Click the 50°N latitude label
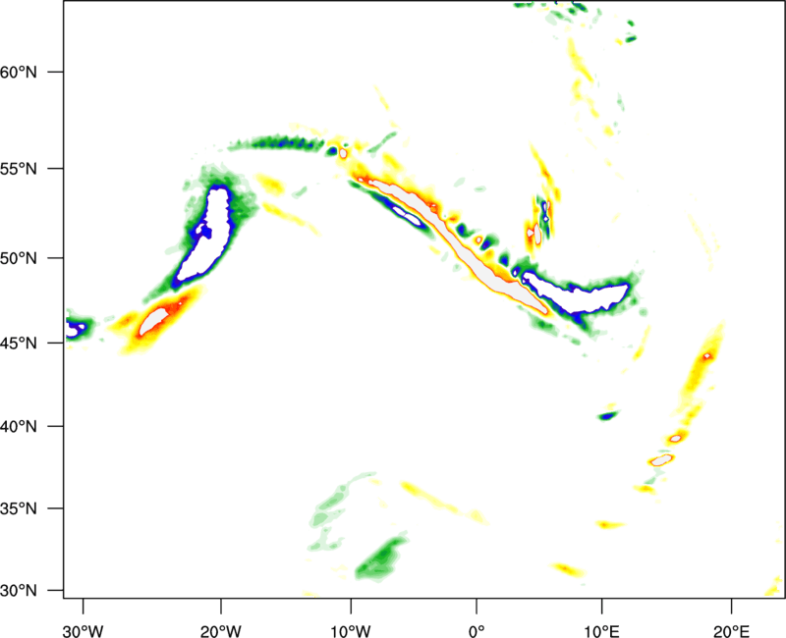The image size is (786, 638). tap(19, 258)
